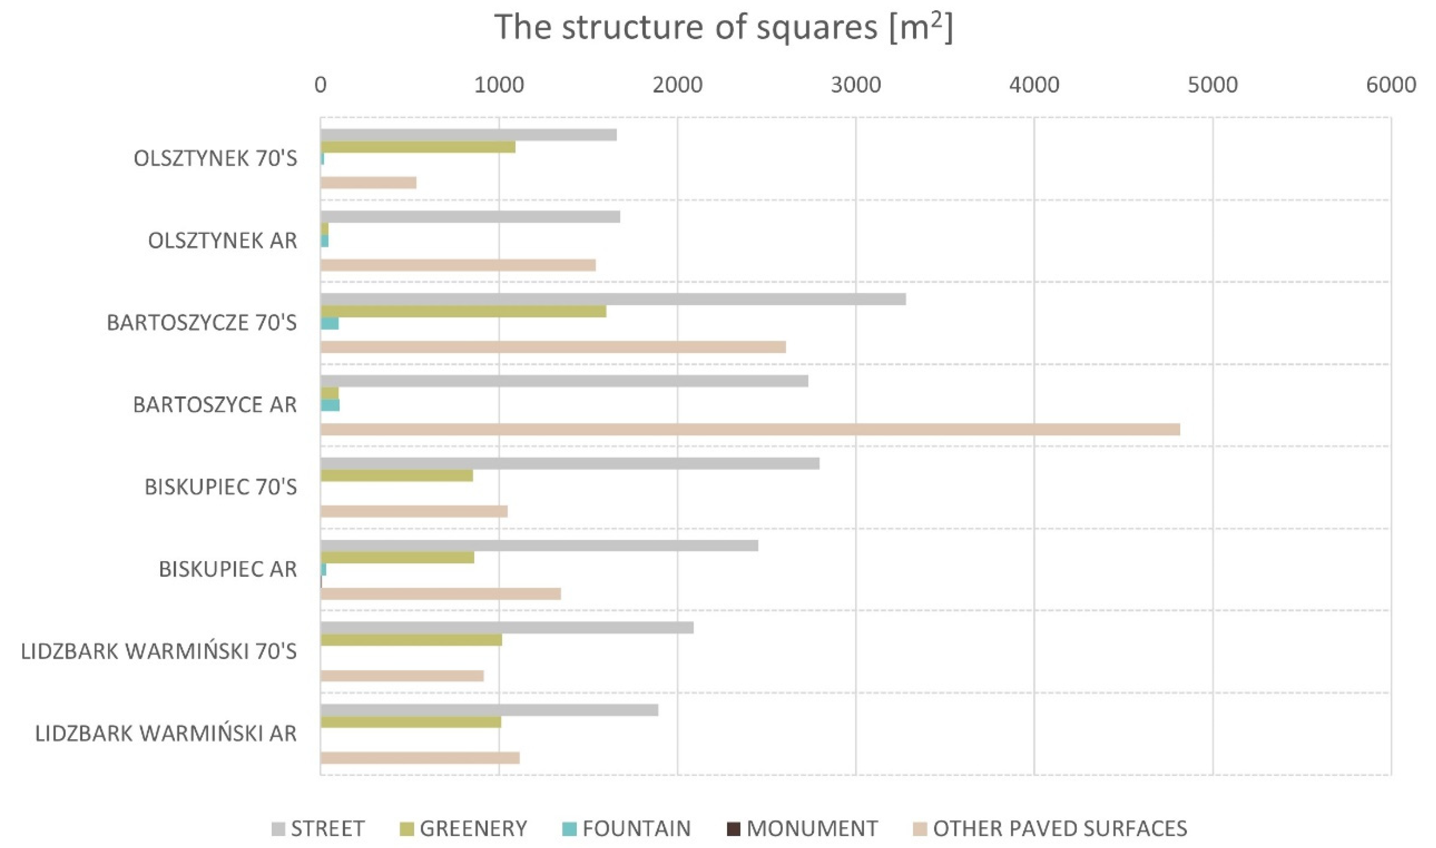Click the LIDZBARK WARMIŃSKI AR axis label
Screen dimensions: 1436x848
coord(166,734)
